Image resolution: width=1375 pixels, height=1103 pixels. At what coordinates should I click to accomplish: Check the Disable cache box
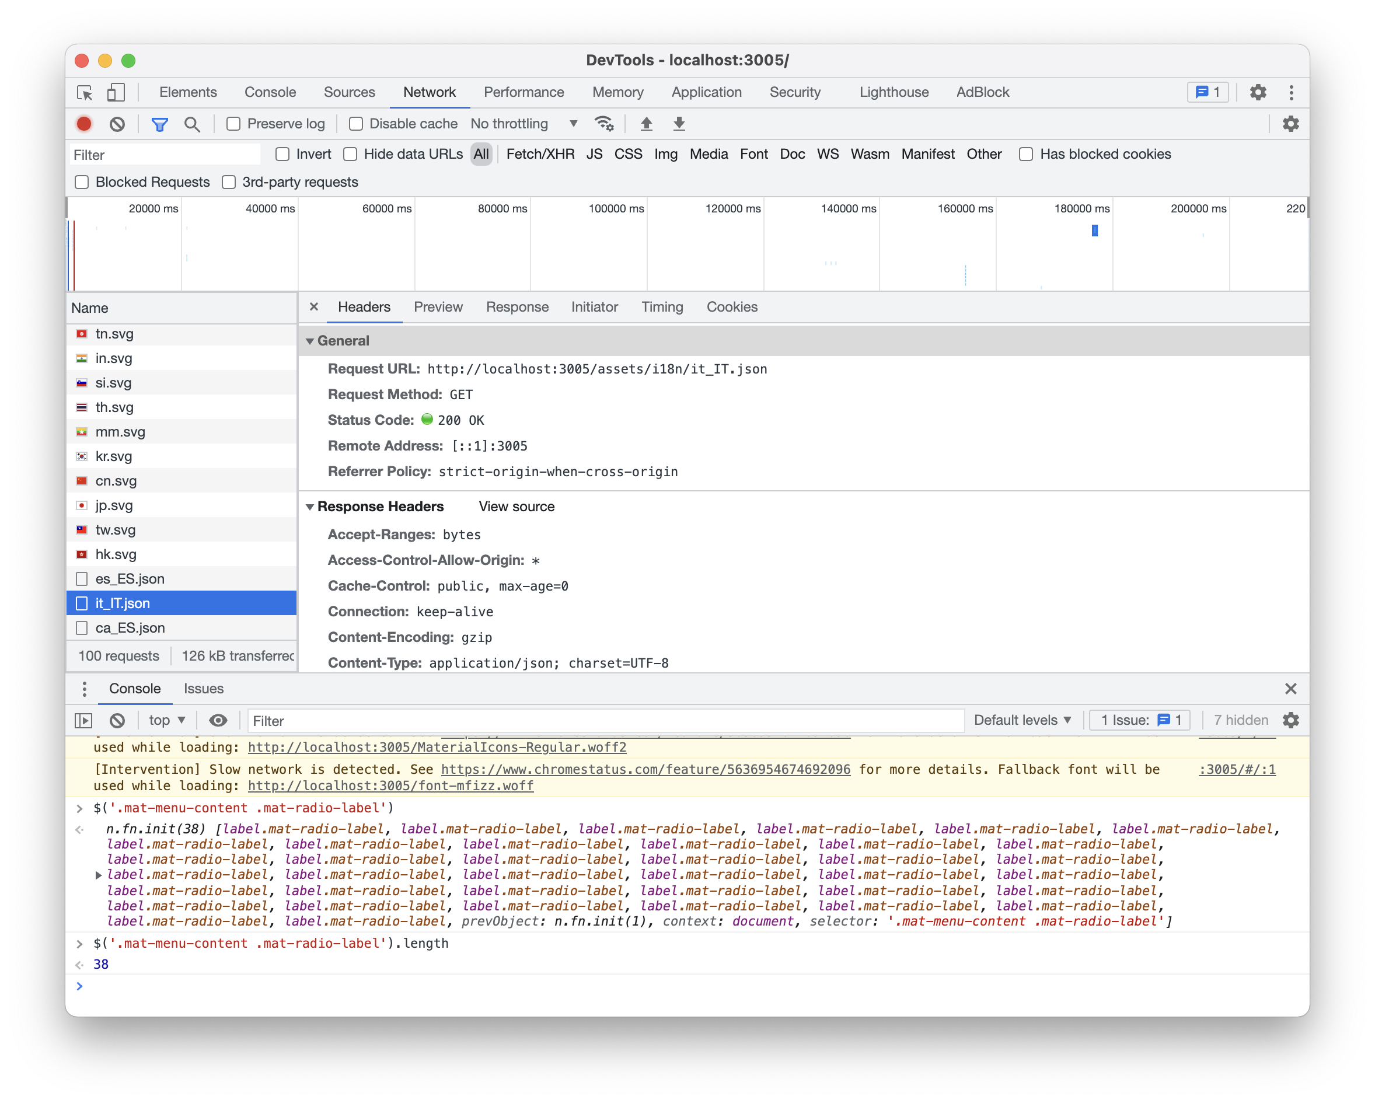coord(355,124)
